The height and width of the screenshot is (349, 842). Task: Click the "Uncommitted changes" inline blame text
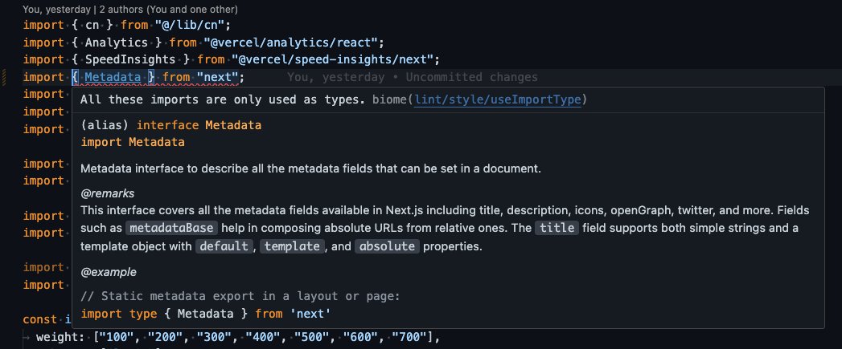click(x=471, y=77)
